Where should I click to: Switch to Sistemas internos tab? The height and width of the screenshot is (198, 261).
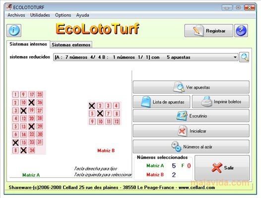tap(28, 44)
